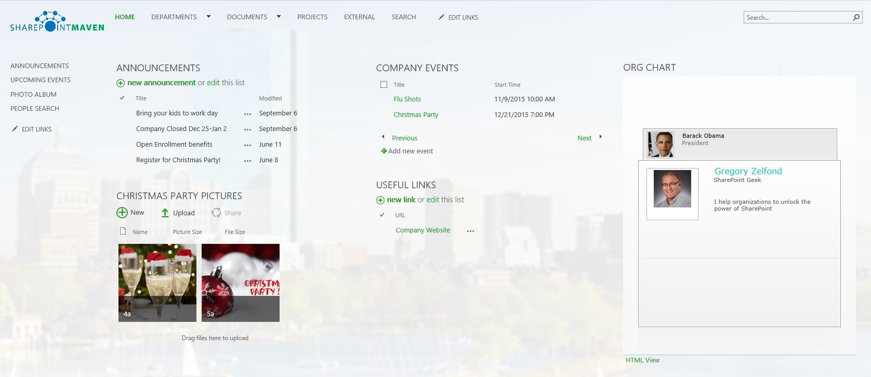The height and width of the screenshot is (377, 871).
Task: Click the Share icon in Christmas Party Pictures
Action: [216, 213]
